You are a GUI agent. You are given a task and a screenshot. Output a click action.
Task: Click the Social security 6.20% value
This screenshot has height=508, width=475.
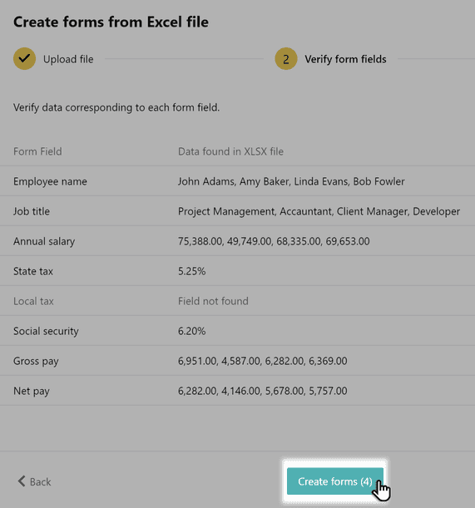click(x=191, y=331)
